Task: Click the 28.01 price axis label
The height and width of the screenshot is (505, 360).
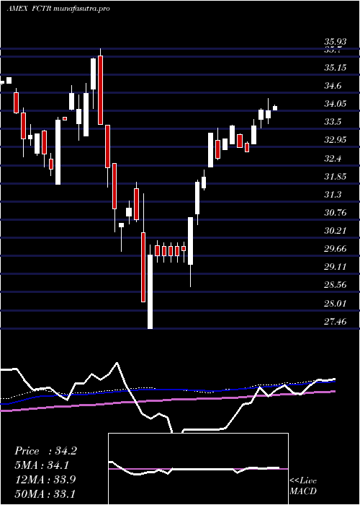Action: [336, 303]
